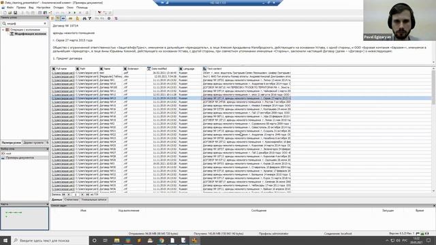Switch to the Дерево проекта tab

[x=33, y=143]
